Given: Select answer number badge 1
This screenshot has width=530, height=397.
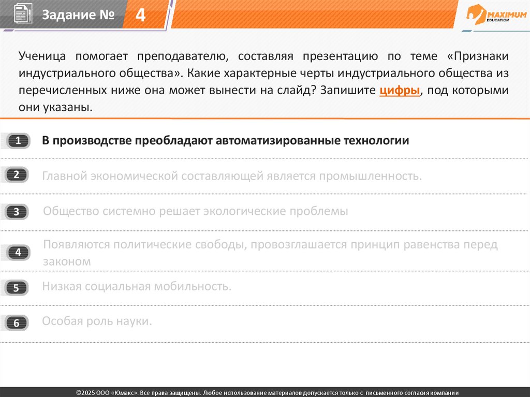Looking at the screenshot, I should [18, 141].
